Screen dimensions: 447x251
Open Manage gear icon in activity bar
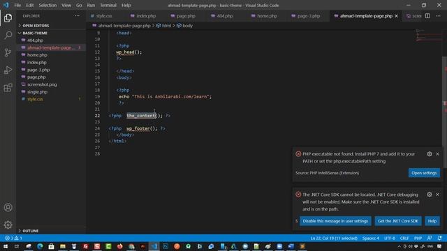pyautogui.click(x=8, y=225)
